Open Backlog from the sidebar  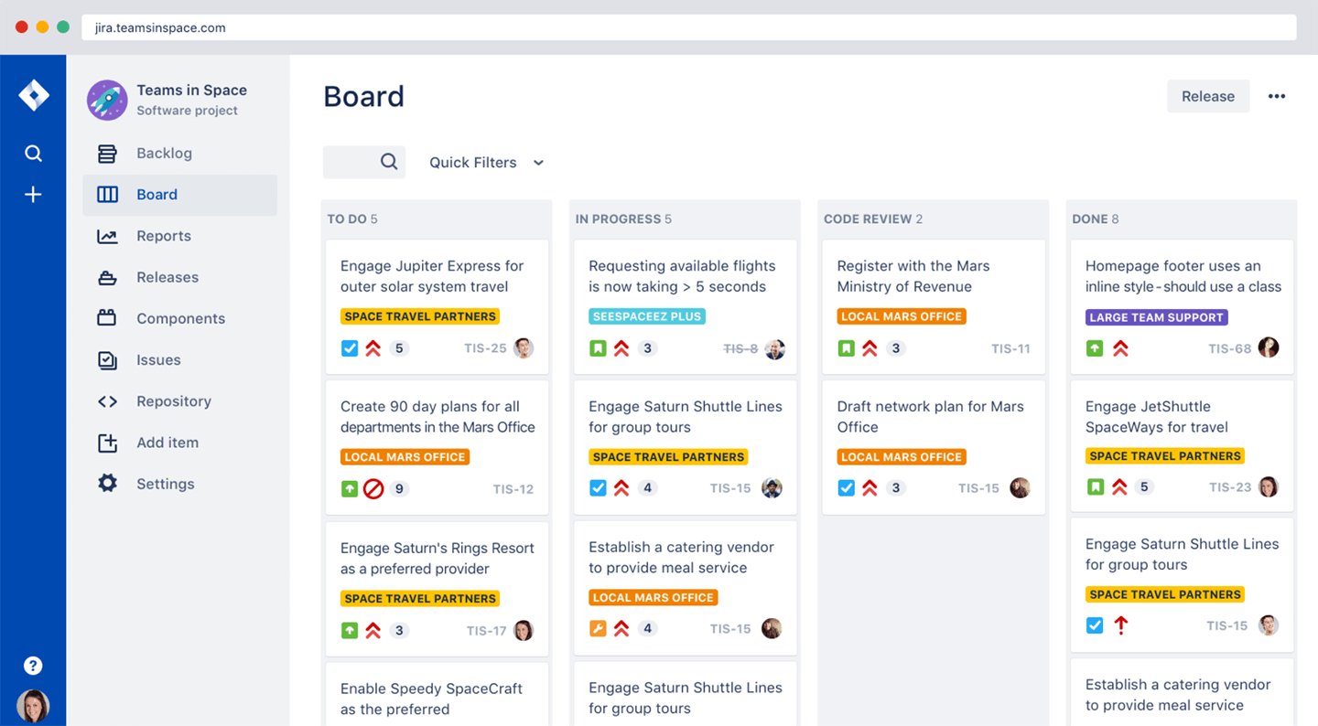[164, 153]
